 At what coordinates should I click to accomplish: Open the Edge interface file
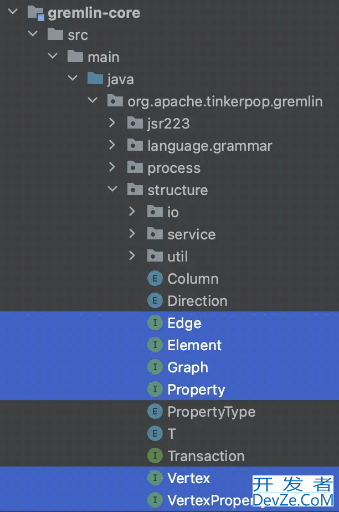tap(184, 323)
